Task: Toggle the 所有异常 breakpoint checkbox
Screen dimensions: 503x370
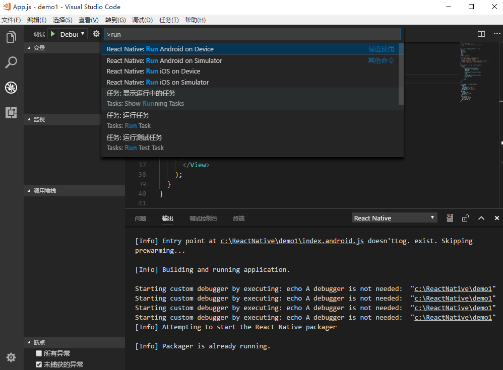Action: tap(39, 353)
